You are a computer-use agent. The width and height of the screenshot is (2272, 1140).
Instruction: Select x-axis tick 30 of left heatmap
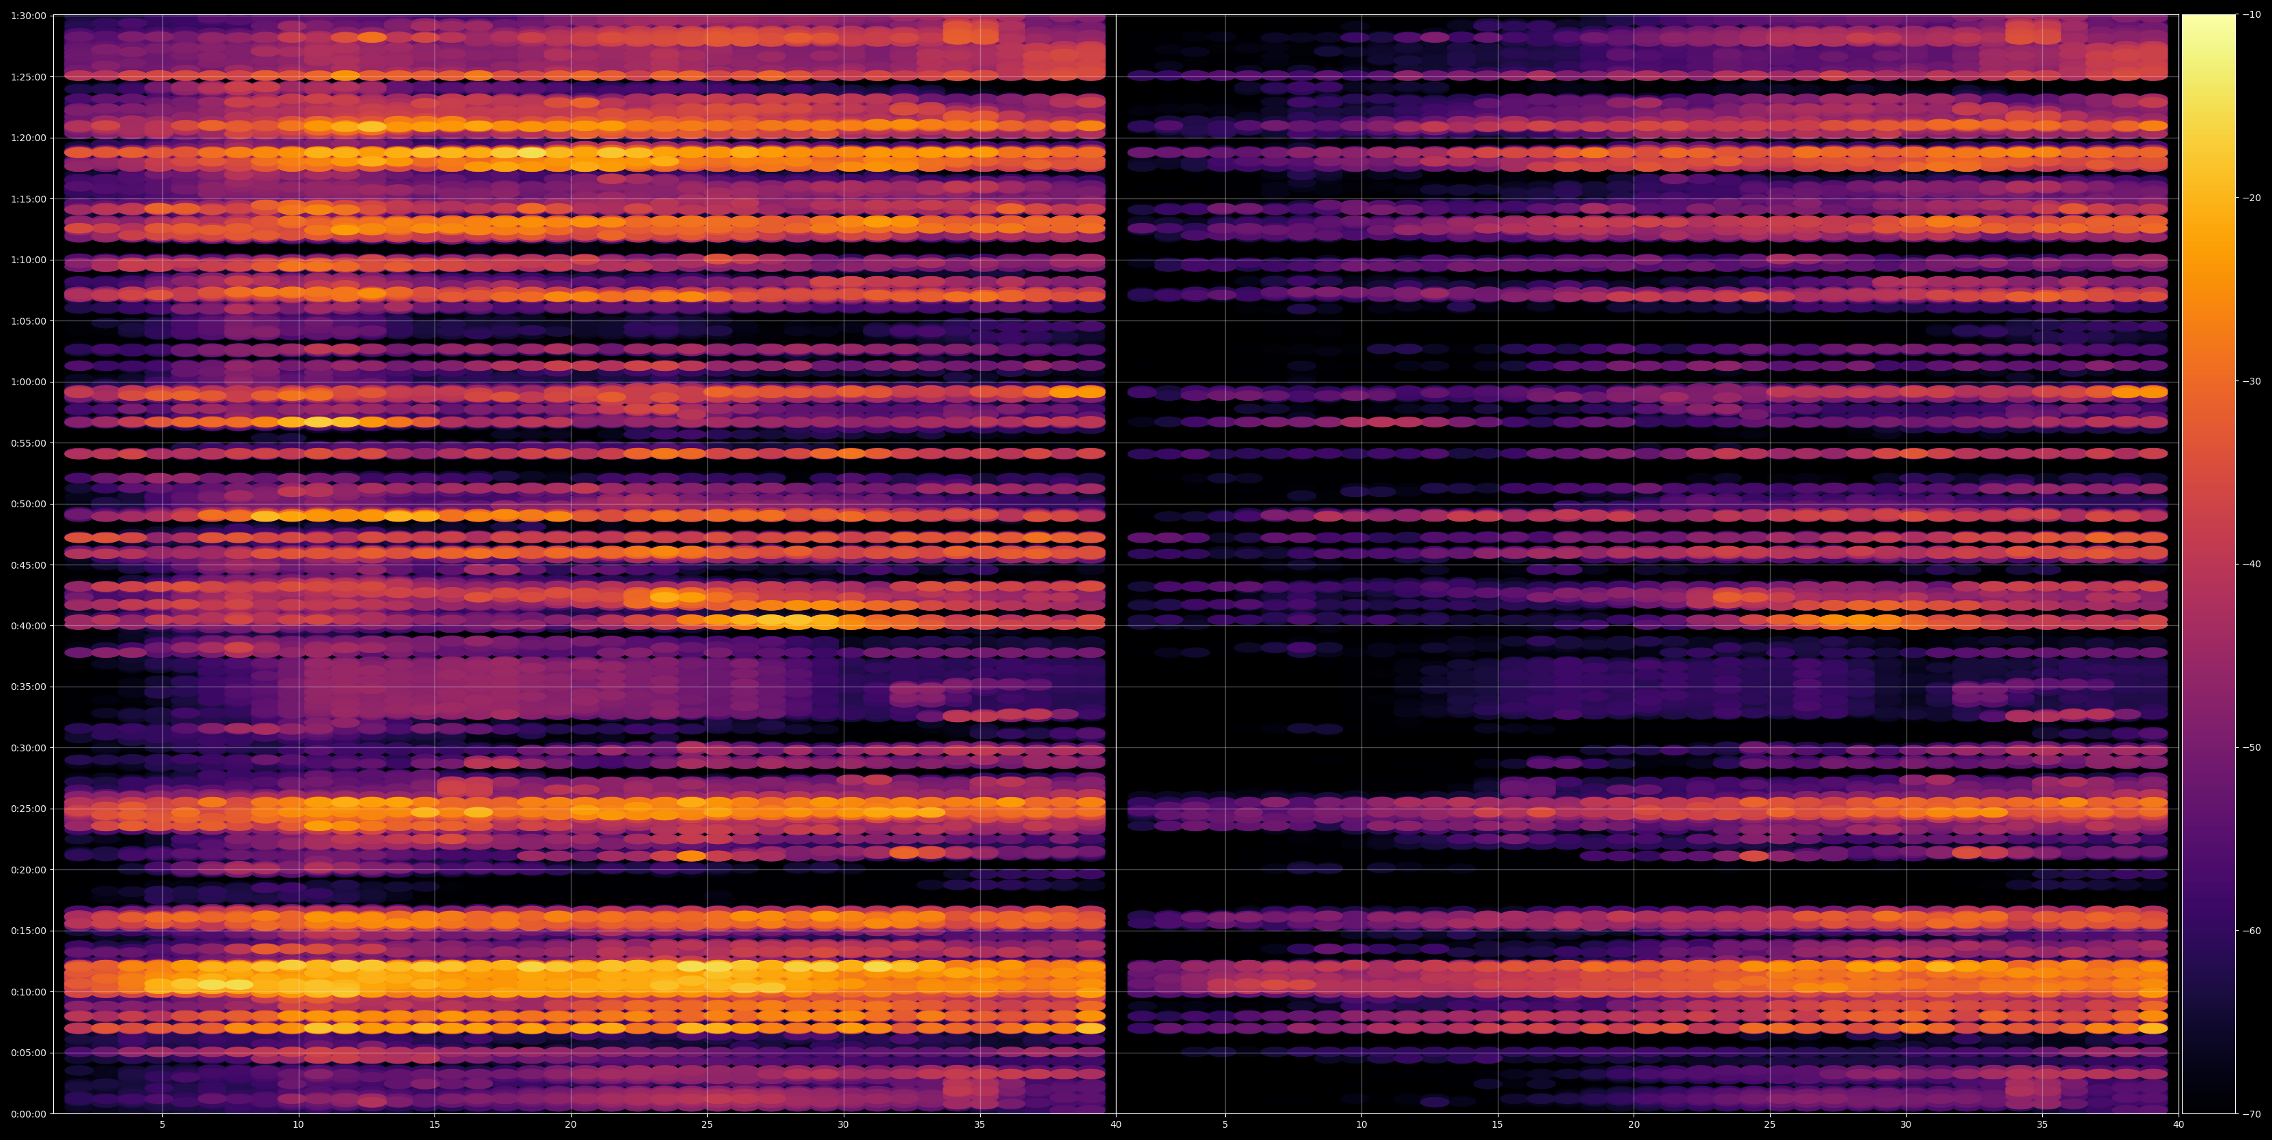843,1125
